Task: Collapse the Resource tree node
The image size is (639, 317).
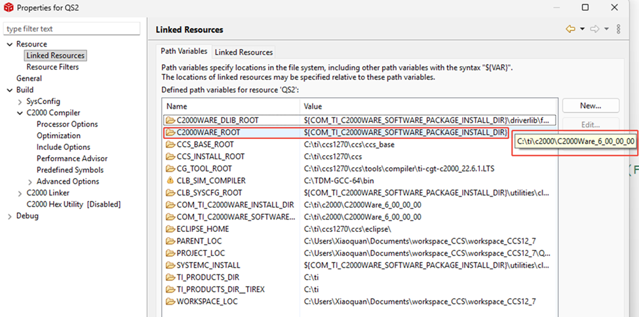Action: [10, 44]
